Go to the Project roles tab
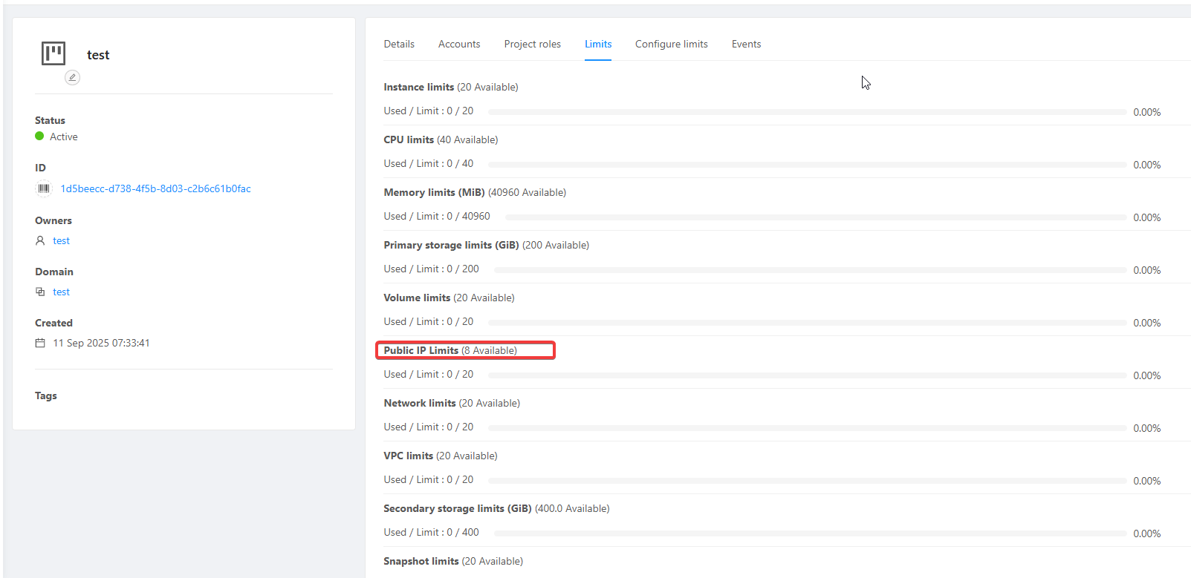 coord(532,44)
